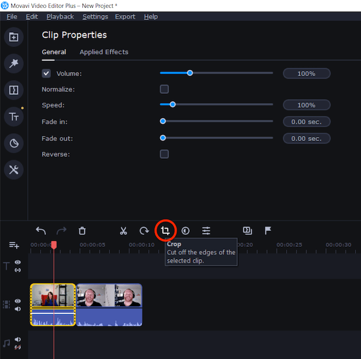The height and width of the screenshot is (359, 361).
Task: Open the Import files sidebar icon
Action: (x=14, y=37)
